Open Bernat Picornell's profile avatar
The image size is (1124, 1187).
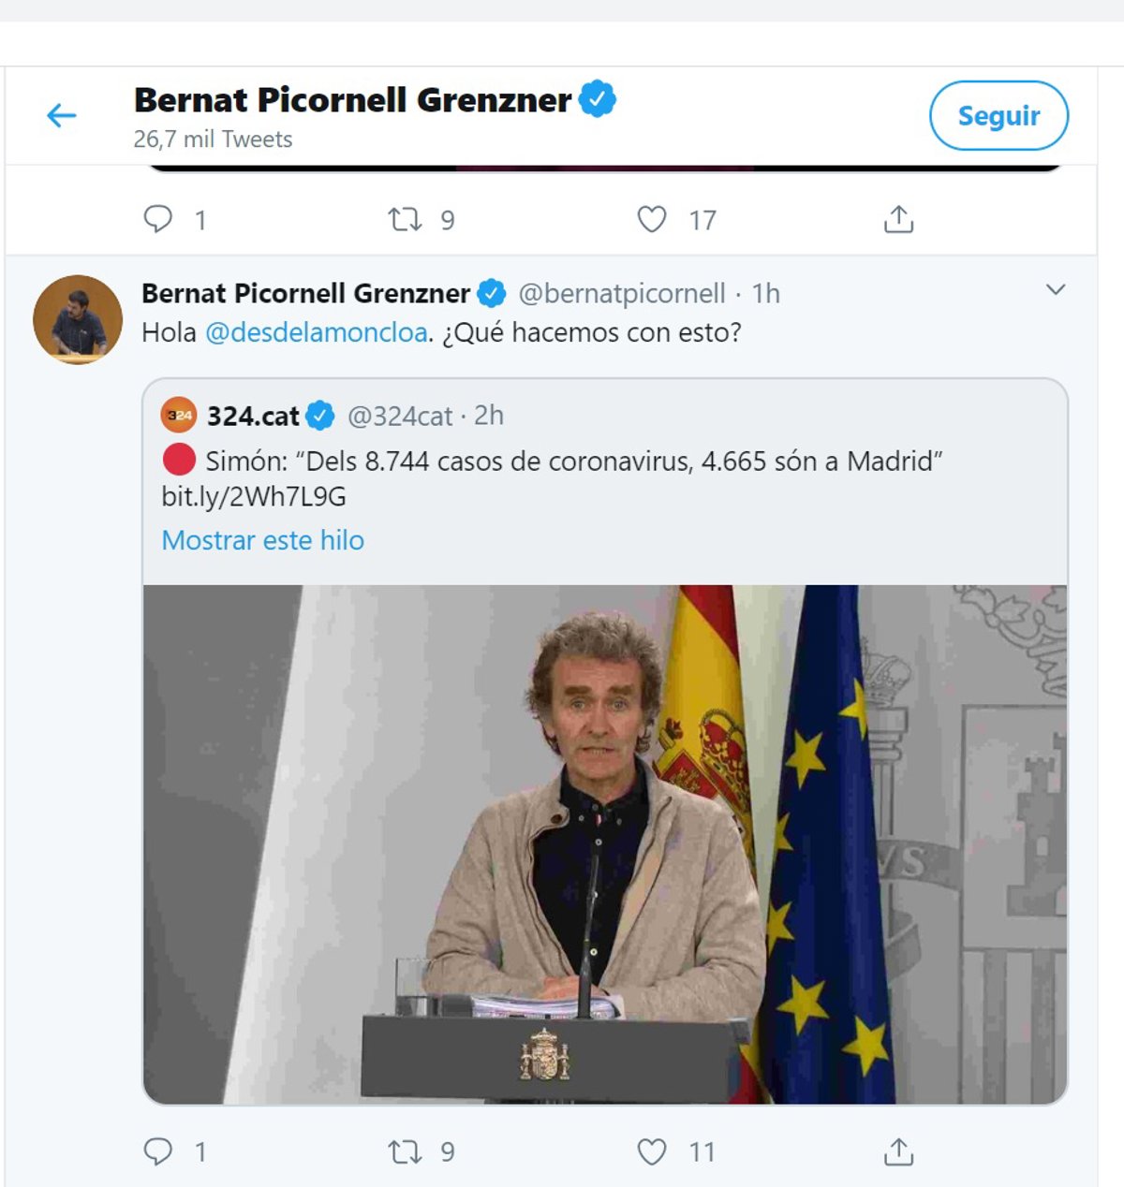pyautogui.click(x=78, y=319)
